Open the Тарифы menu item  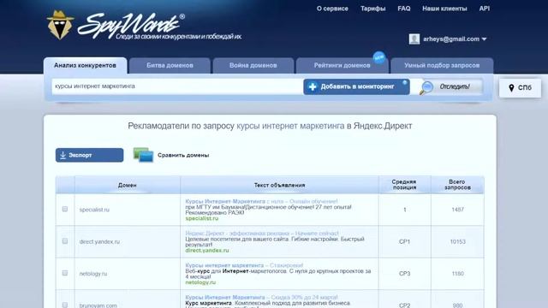tap(373, 9)
